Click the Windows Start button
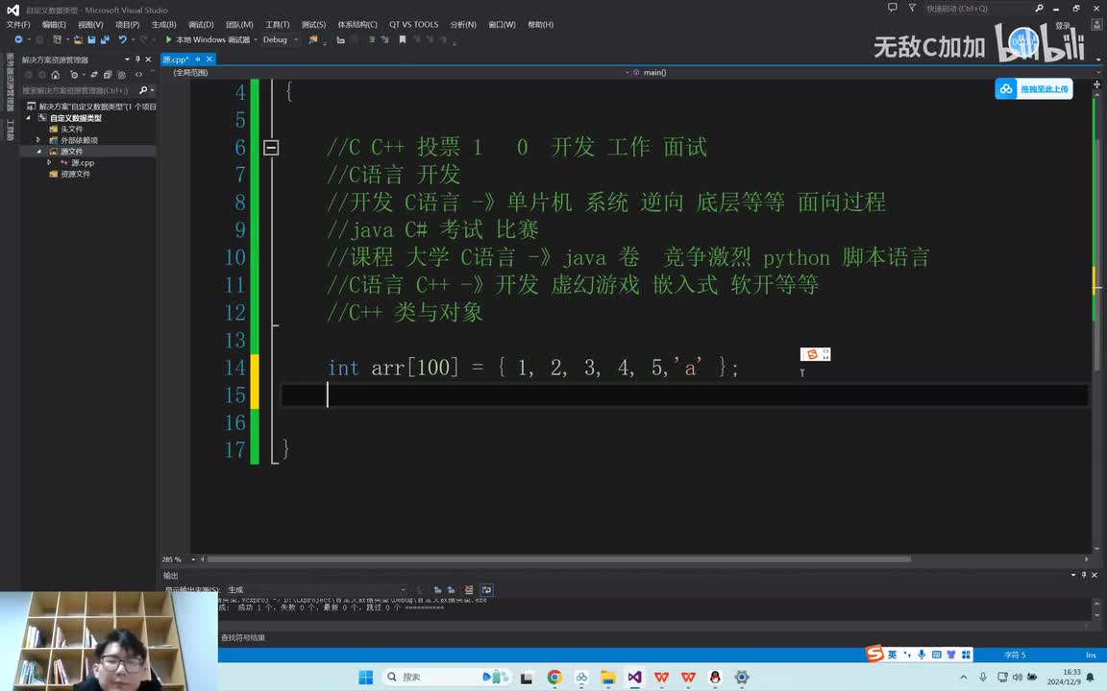 click(366, 677)
